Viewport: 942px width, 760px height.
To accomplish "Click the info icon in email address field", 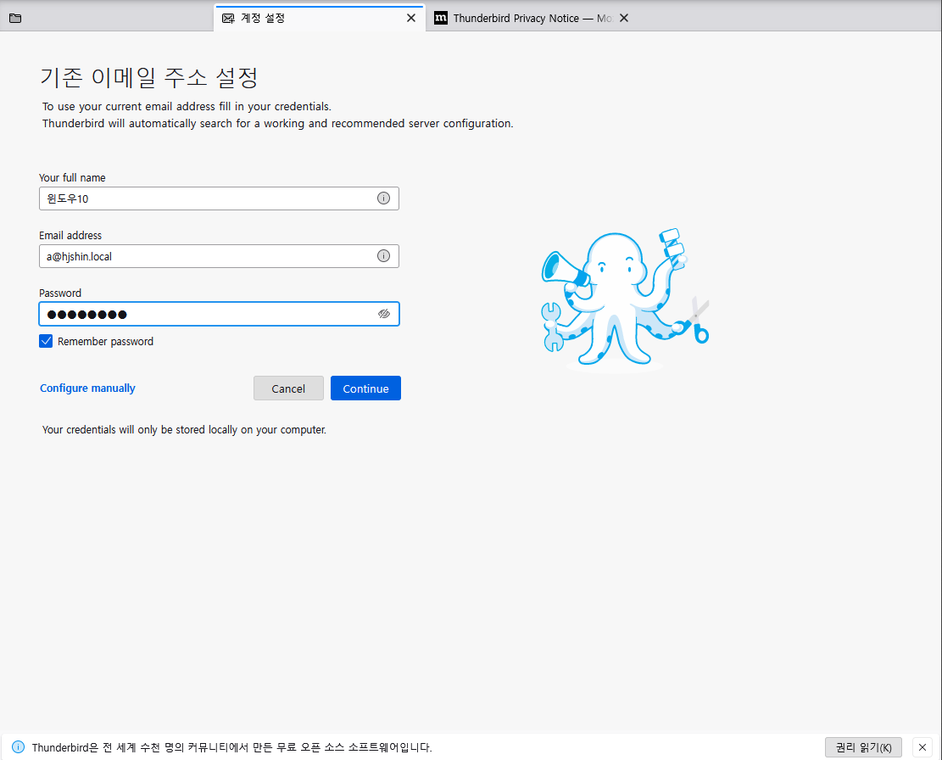I will [x=383, y=256].
